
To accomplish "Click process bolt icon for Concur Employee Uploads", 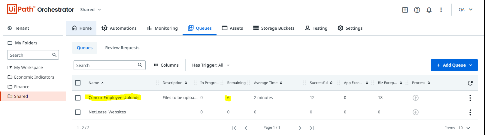I will (x=416, y=98).
